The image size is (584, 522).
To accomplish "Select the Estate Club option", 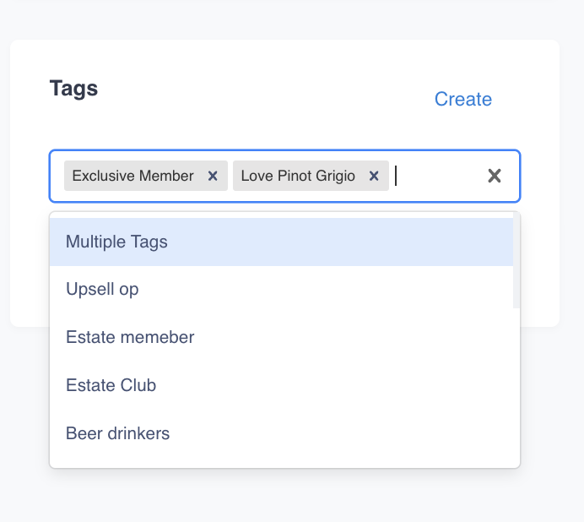I will (x=111, y=385).
